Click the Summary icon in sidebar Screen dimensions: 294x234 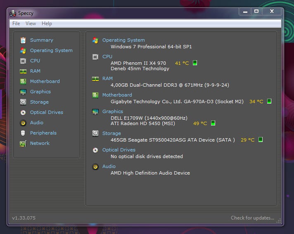click(x=23, y=40)
